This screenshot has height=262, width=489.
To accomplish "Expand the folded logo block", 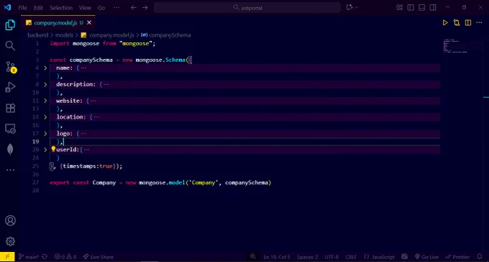I will 45,133.
